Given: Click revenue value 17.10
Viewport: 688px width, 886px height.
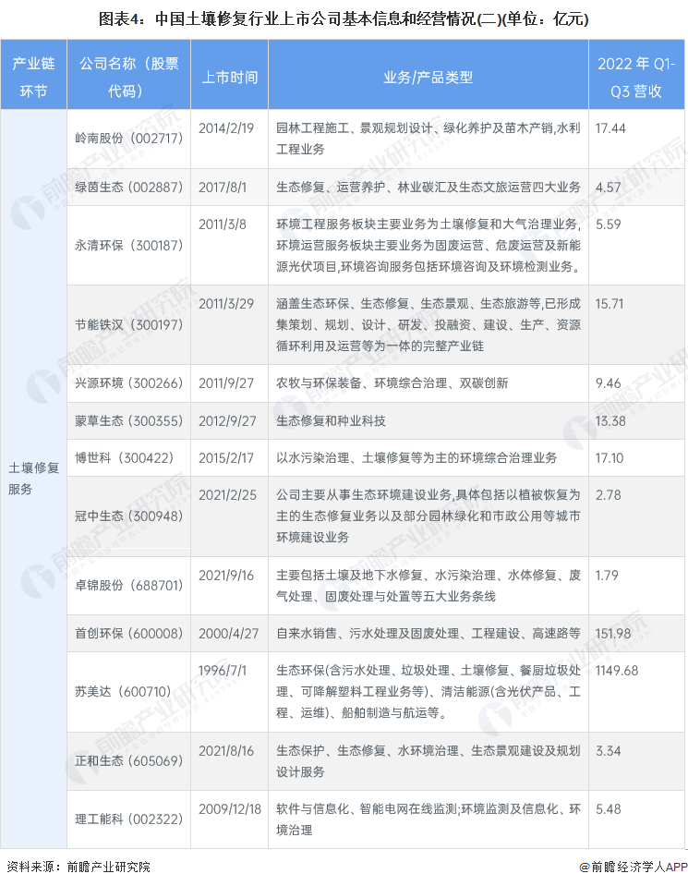Looking at the screenshot, I should click(x=610, y=457).
